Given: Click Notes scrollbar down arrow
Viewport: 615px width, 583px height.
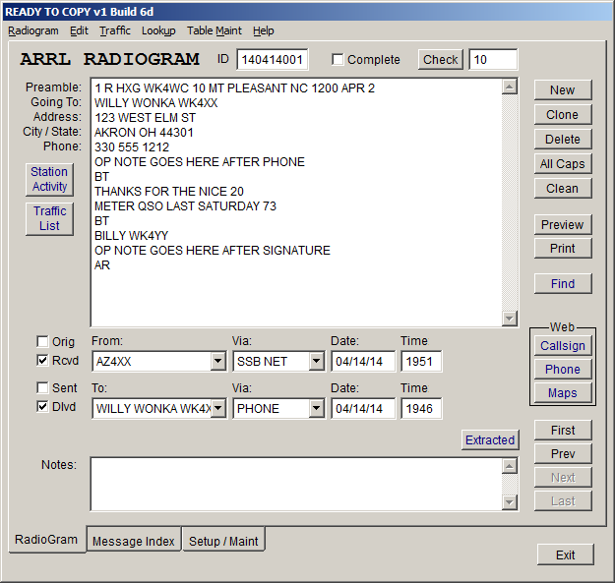Looking at the screenshot, I should point(509,502).
